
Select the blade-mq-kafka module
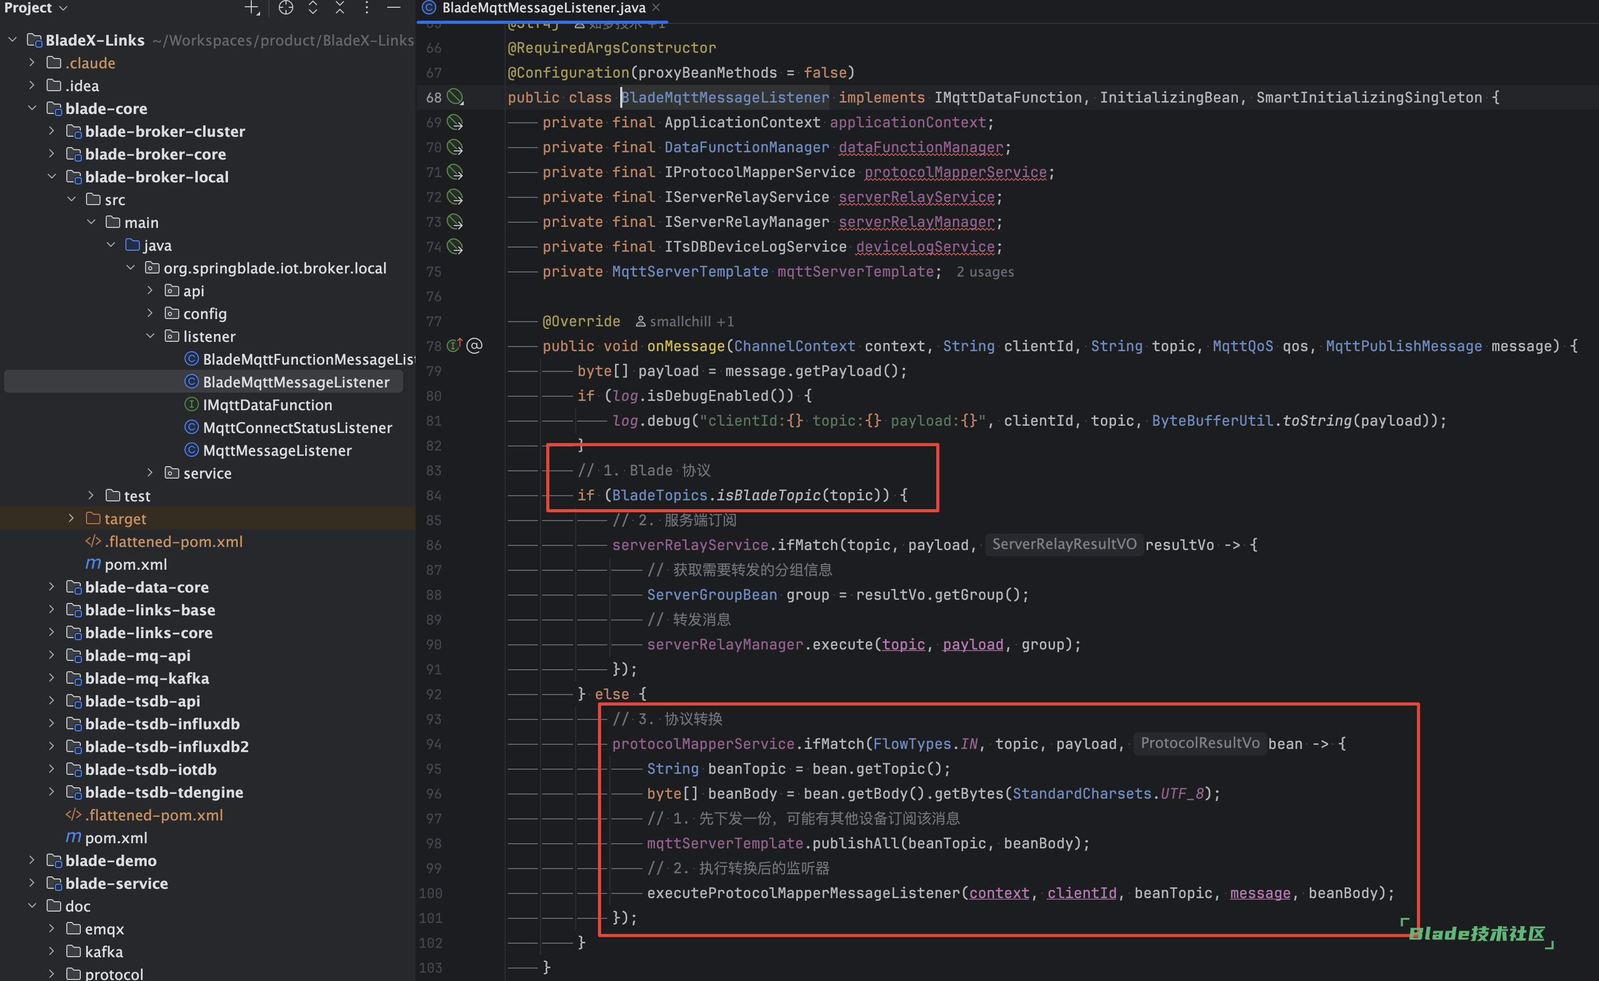[x=138, y=678]
